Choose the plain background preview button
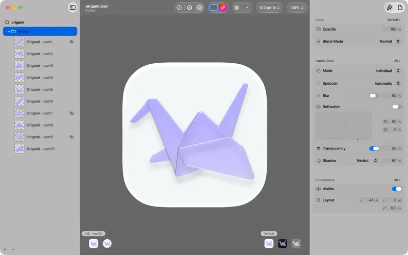Screen dimensions: 408x255 pos(213,8)
